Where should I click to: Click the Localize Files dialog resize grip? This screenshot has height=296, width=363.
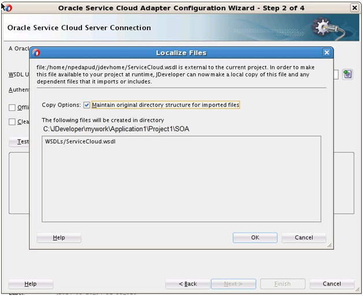coord(329,245)
